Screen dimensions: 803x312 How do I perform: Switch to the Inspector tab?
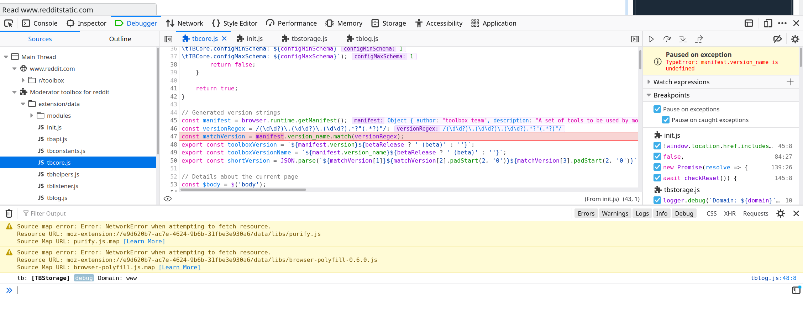[86, 23]
